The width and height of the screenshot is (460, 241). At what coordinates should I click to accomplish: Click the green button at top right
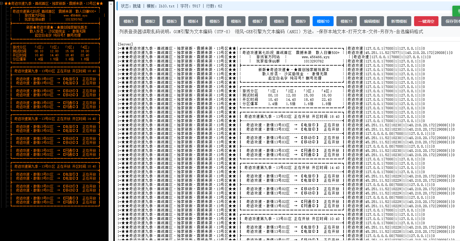[456, 11]
